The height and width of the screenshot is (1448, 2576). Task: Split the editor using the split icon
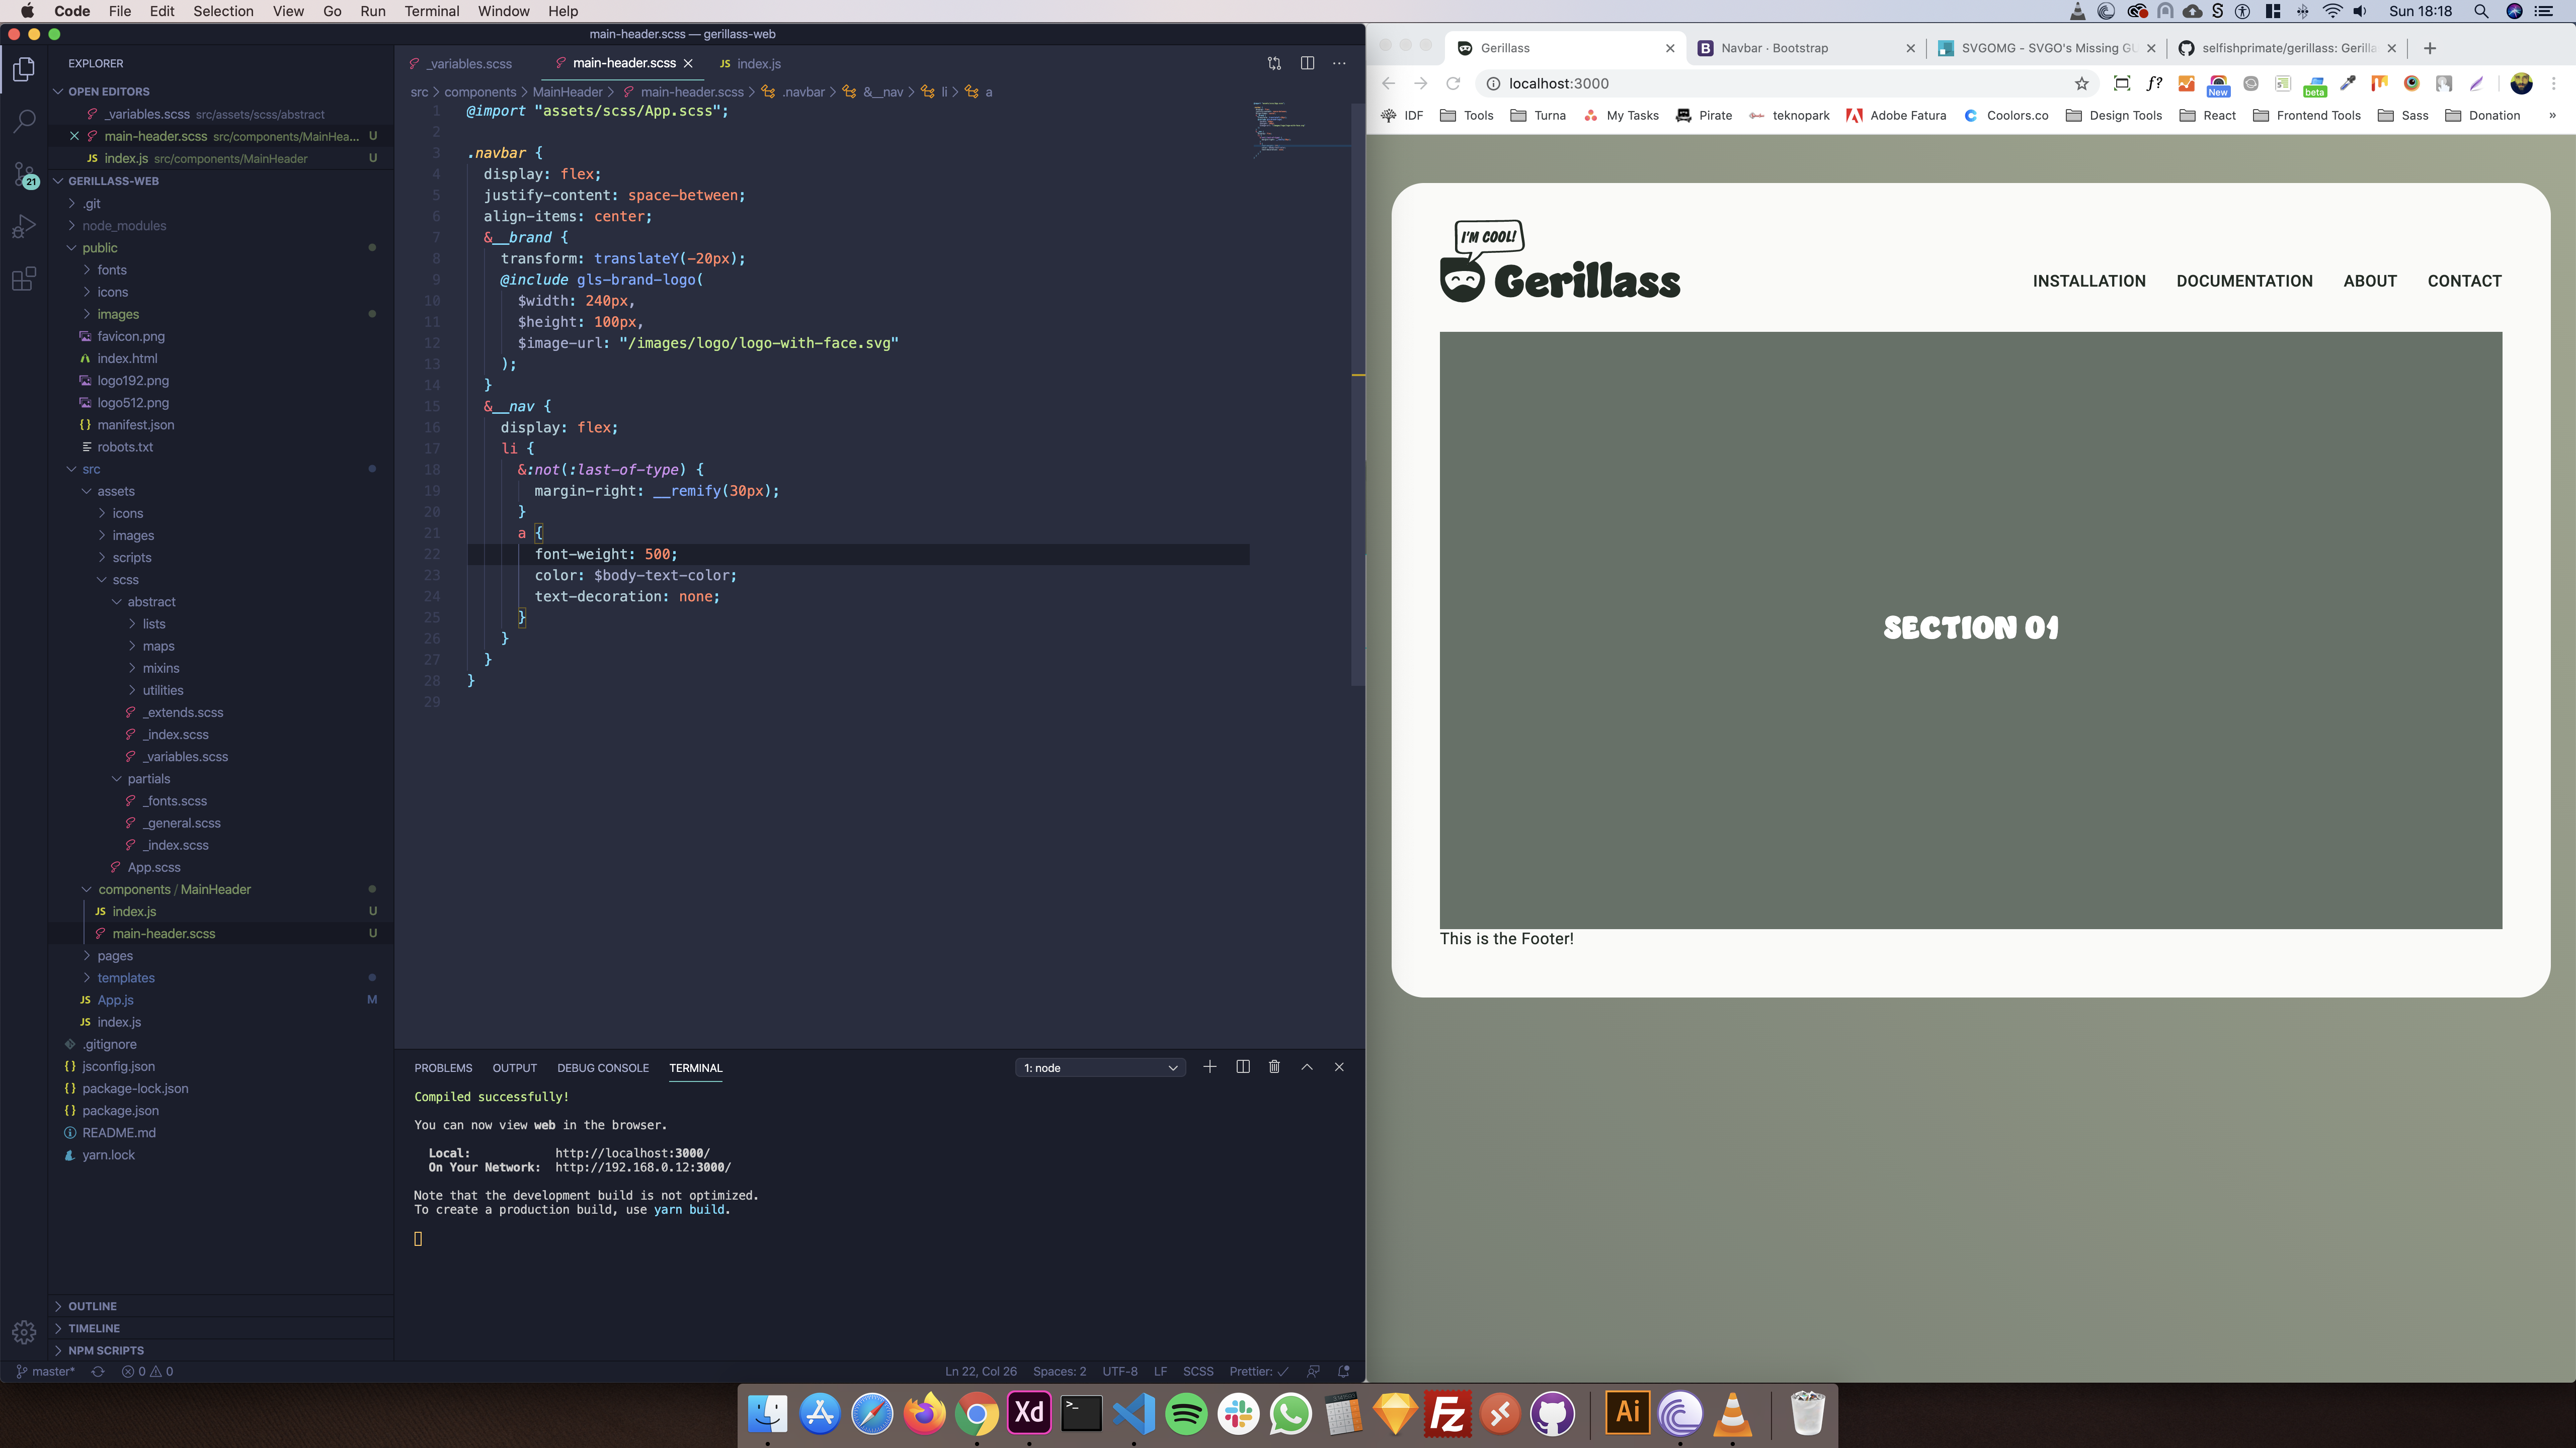[1307, 62]
